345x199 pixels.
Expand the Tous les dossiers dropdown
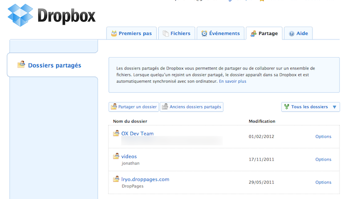[x=310, y=107]
